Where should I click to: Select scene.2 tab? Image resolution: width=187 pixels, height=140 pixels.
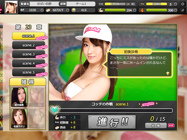28,45
